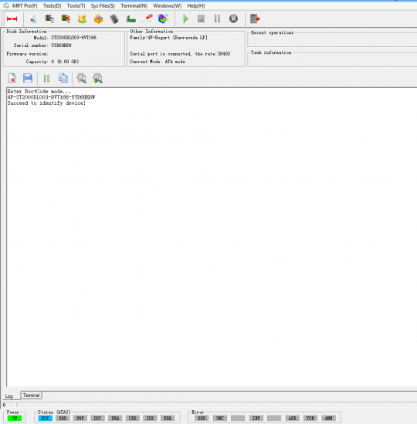The height and width of the screenshot is (424, 417).
Task: Click the orange stacked modules box icon
Action: pyautogui.click(x=98, y=19)
